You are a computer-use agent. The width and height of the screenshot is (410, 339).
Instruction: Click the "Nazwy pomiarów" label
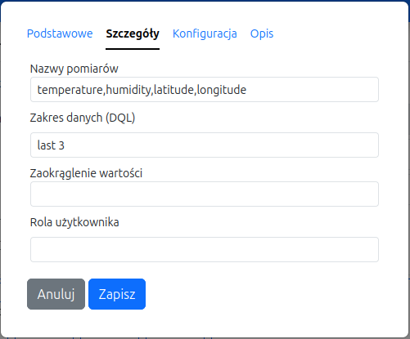(74, 69)
